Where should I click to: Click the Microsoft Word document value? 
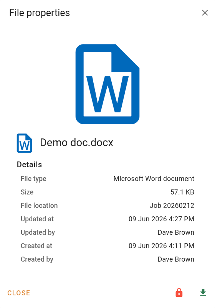(x=154, y=179)
